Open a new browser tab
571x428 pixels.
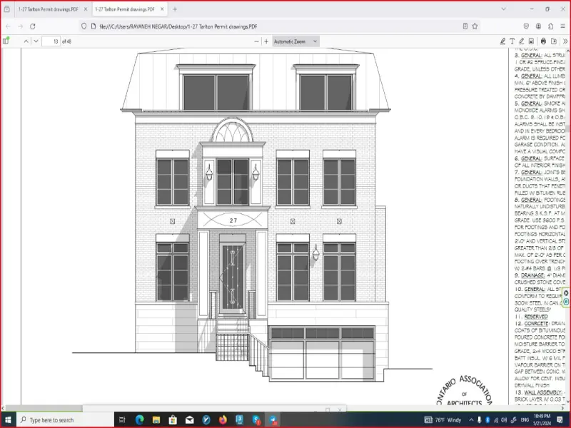tap(175, 9)
